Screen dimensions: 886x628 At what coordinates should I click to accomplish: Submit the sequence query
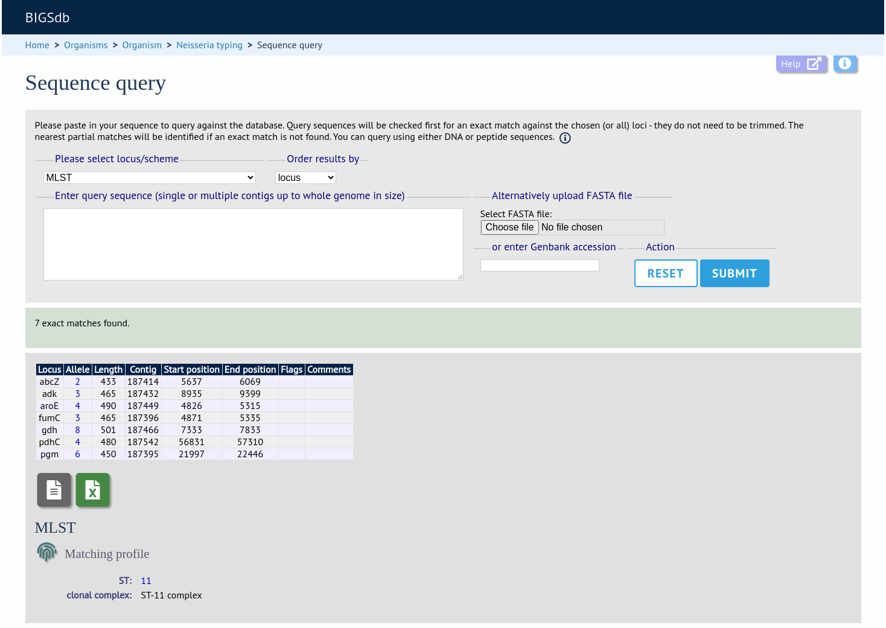coord(735,273)
